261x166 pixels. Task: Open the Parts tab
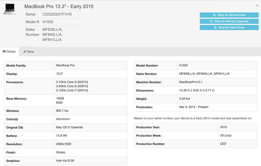[x=29, y=52]
